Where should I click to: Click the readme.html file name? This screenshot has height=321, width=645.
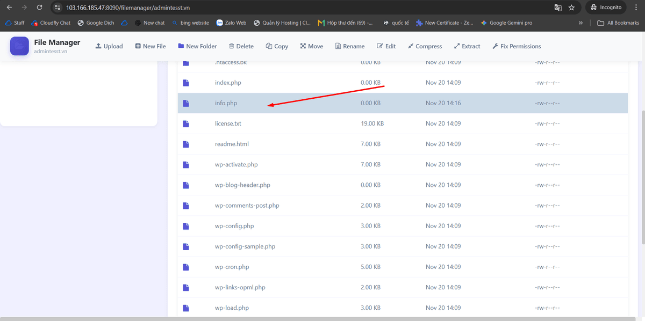point(232,144)
